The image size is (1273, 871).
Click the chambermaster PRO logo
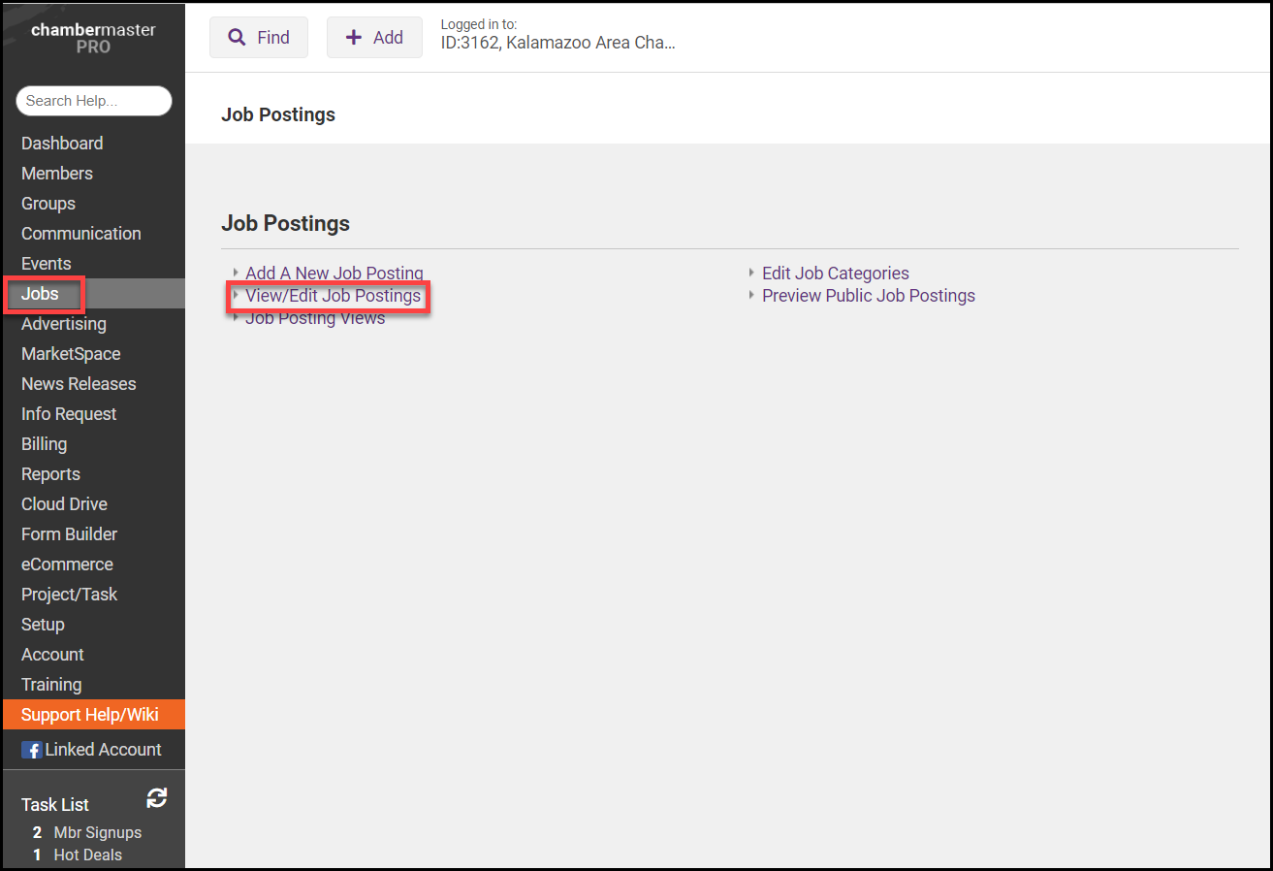tap(93, 38)
